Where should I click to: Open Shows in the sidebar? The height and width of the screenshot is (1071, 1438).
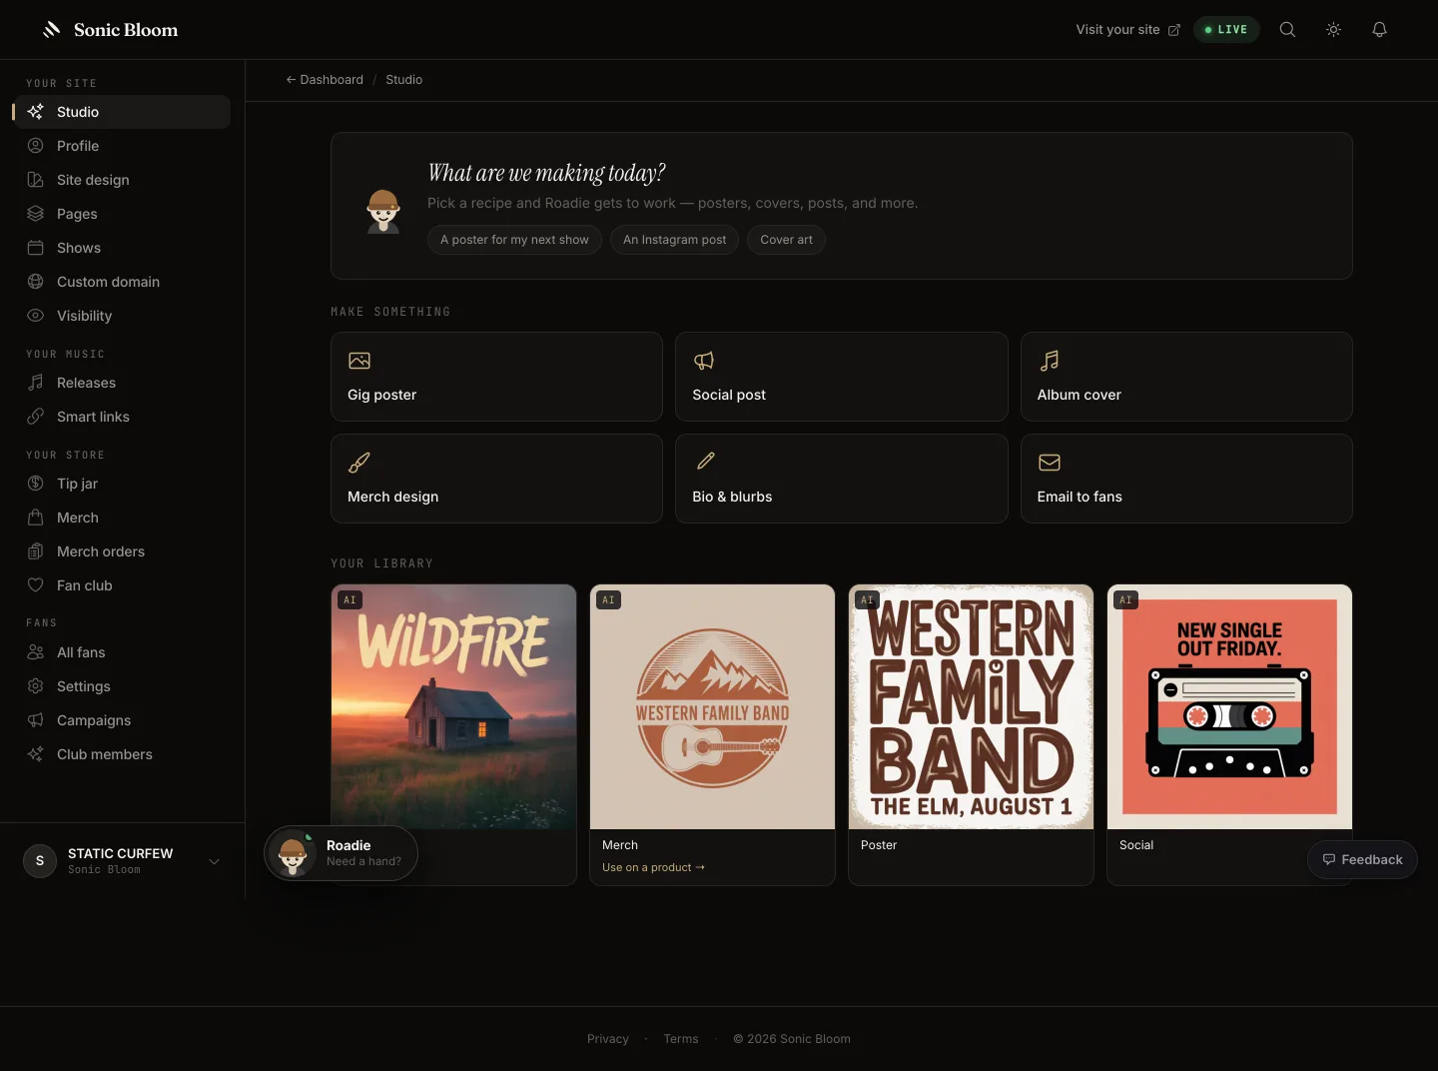(x=122, y=248)
